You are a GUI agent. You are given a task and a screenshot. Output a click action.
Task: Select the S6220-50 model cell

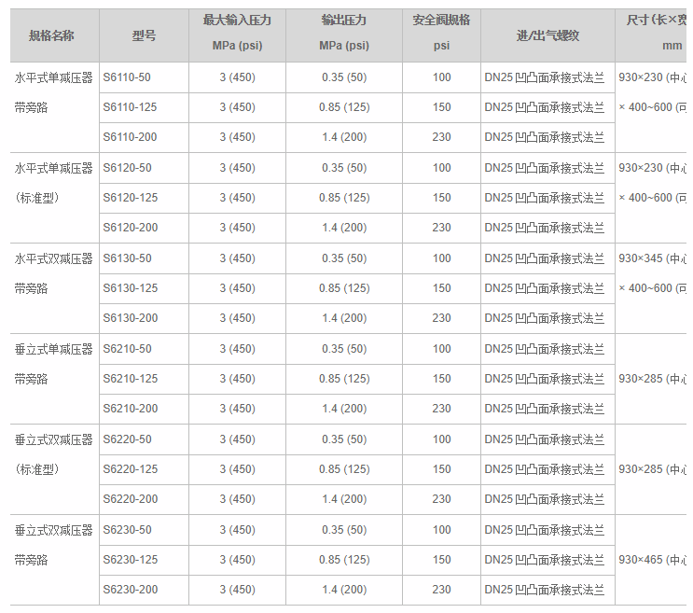pyautogui.click(x=127, y=439)
